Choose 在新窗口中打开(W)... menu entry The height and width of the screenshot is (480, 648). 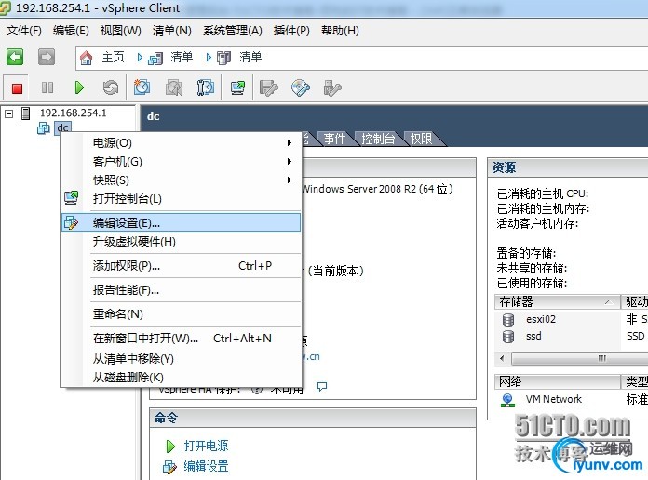point(181,339)
